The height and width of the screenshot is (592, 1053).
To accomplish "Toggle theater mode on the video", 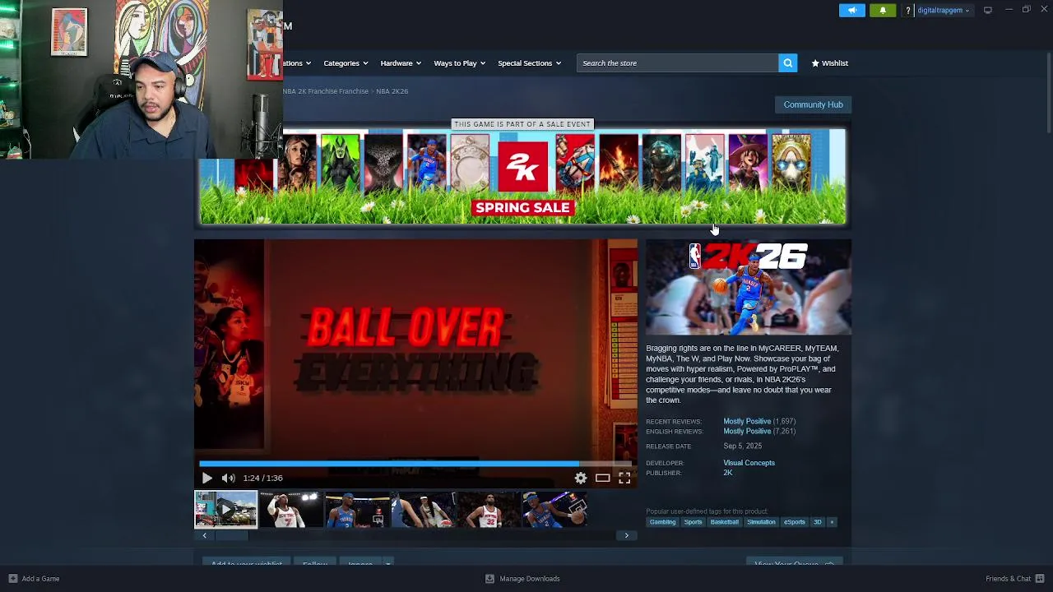I will click(602, 478).
